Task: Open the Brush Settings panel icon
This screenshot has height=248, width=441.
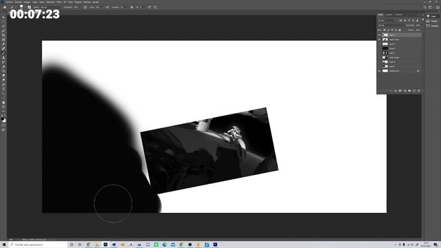Action: (29, 8)
